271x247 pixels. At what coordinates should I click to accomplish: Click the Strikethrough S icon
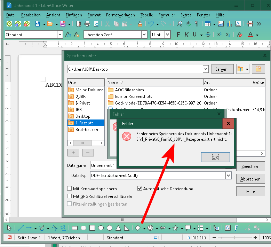tap(208, 35)
